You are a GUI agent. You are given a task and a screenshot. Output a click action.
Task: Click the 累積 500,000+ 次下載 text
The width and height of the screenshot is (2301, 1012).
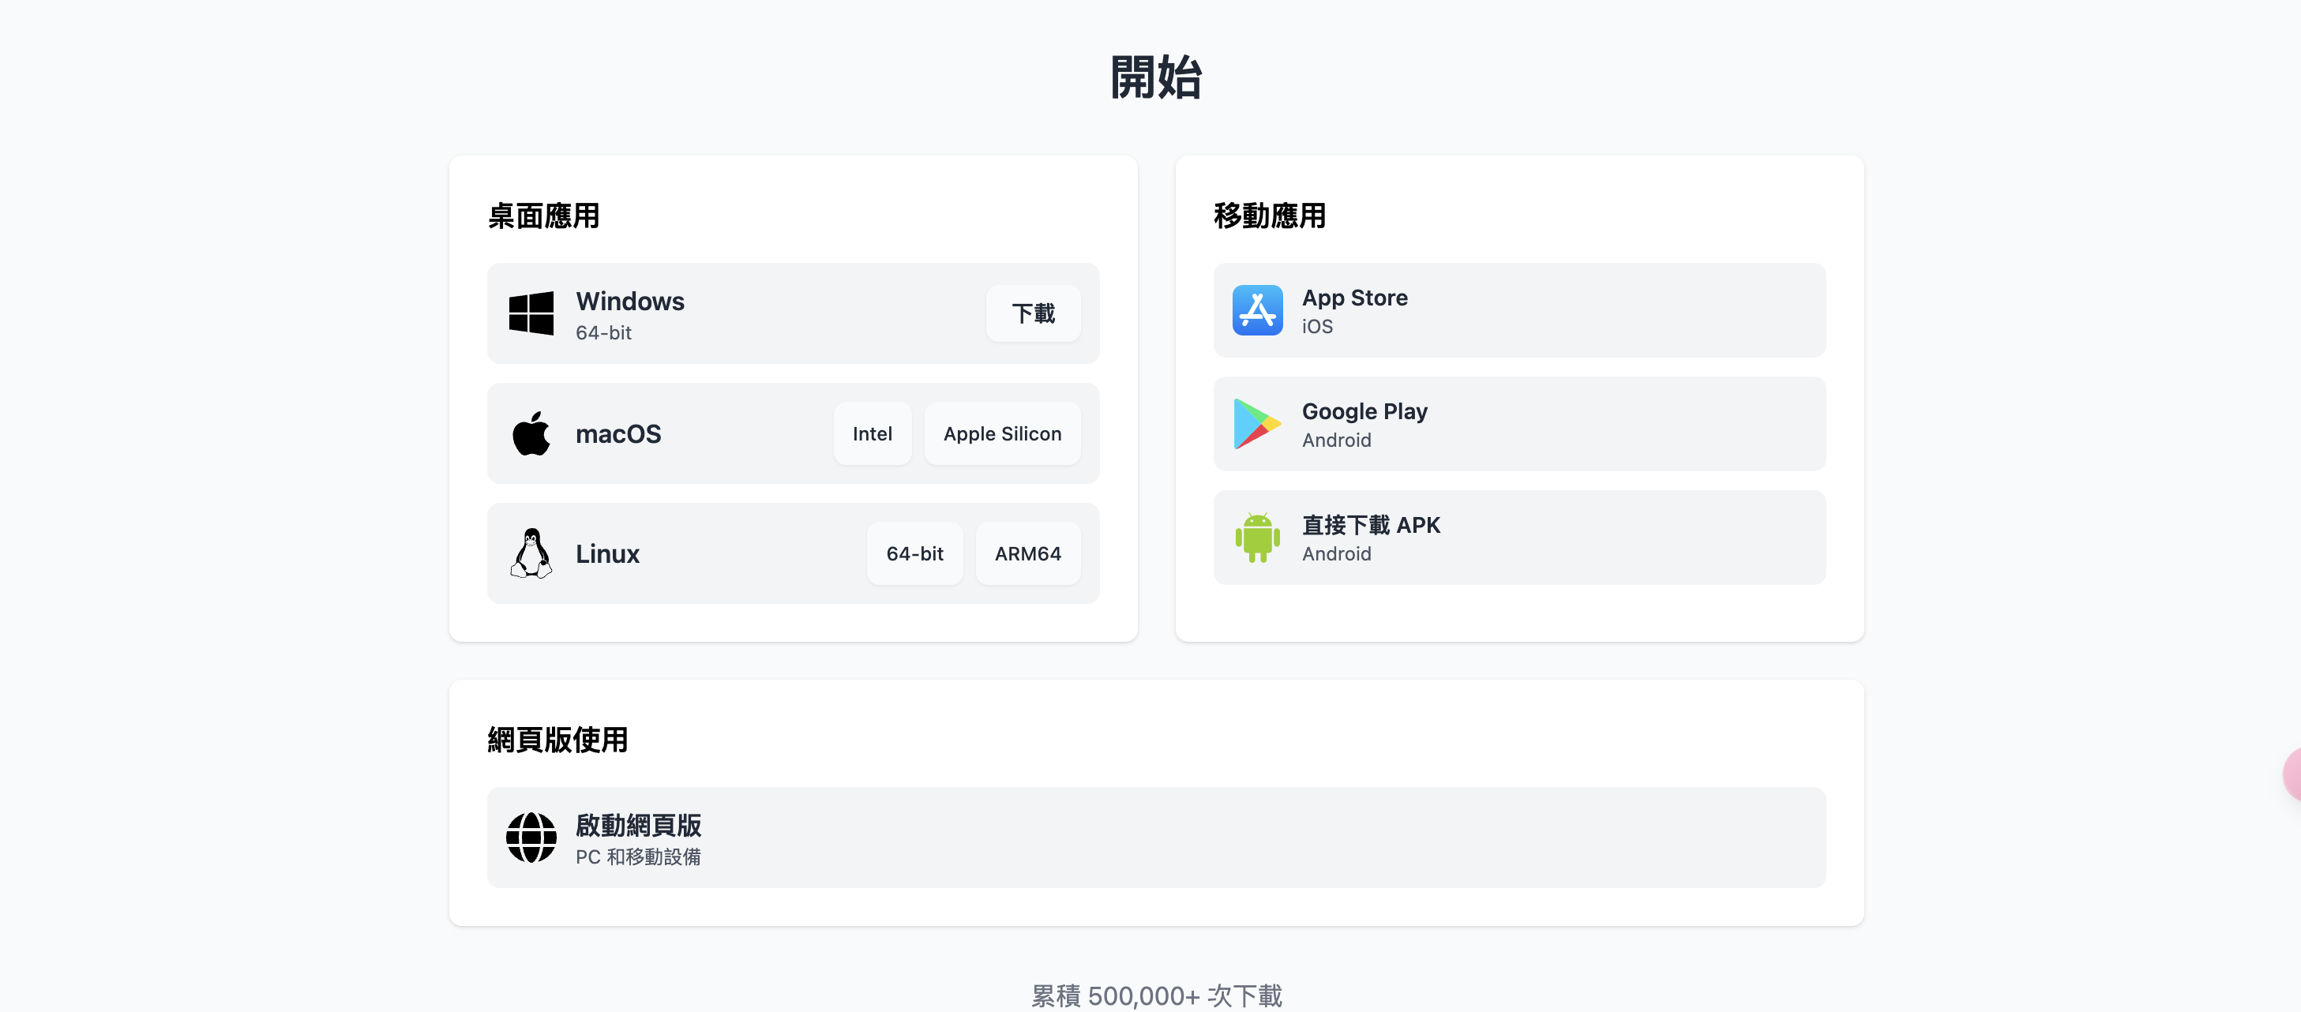pos(1156,995)
